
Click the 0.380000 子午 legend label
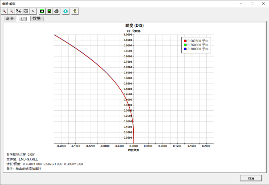198,49
